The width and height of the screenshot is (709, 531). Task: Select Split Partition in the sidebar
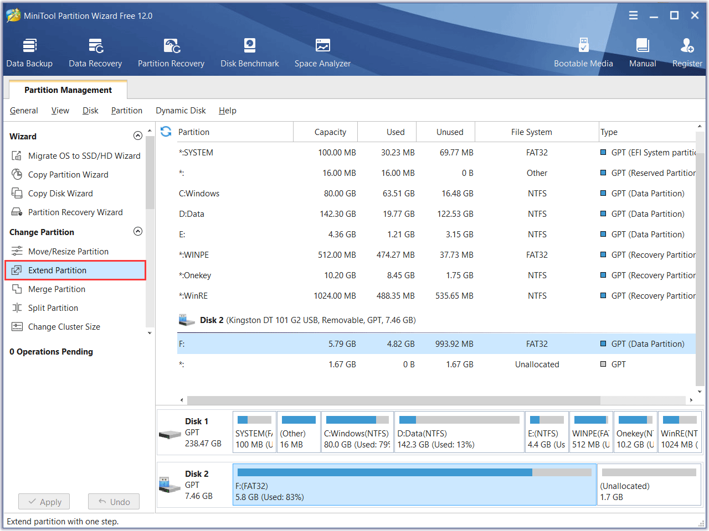pos(45,308)
